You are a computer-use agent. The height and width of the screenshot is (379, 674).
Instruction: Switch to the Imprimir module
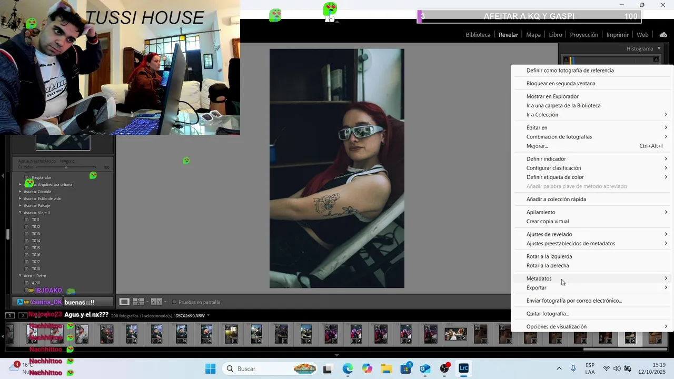coord(618,35)
